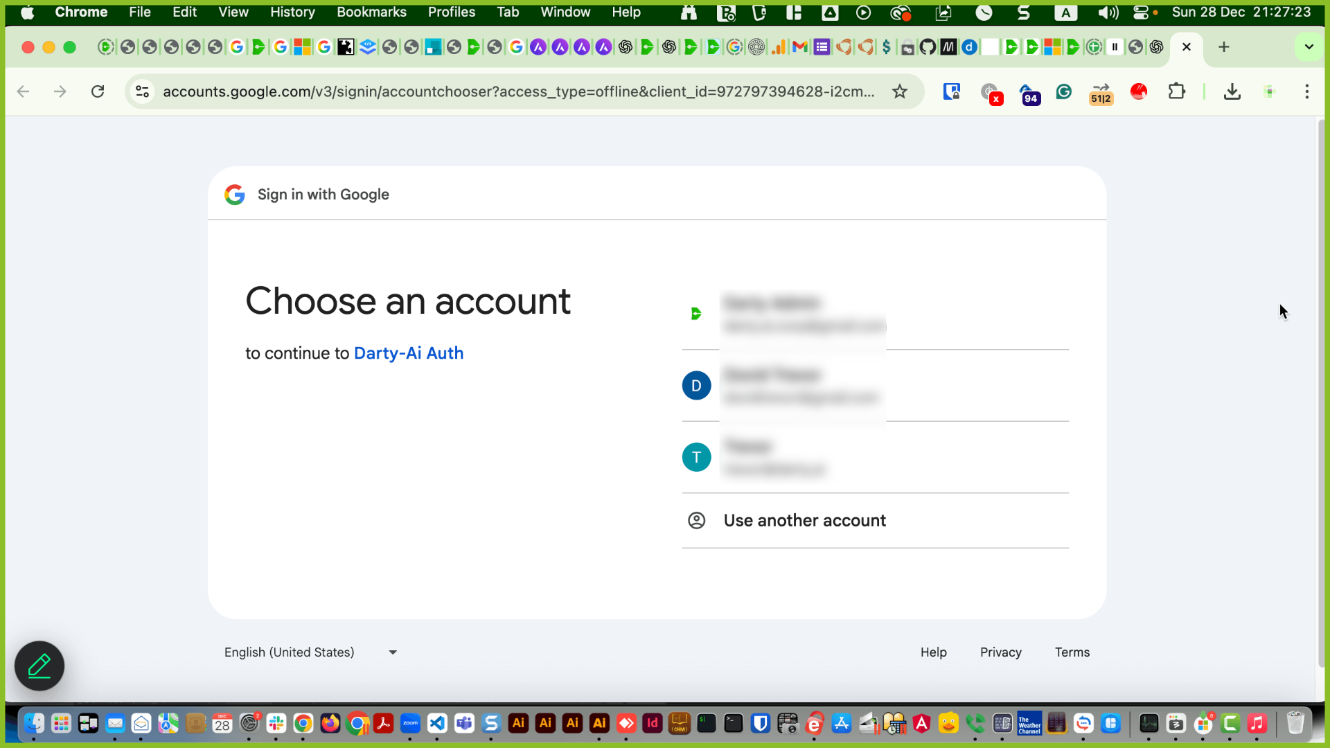Open the Google Analytics bookmark icon

[779, 46]
